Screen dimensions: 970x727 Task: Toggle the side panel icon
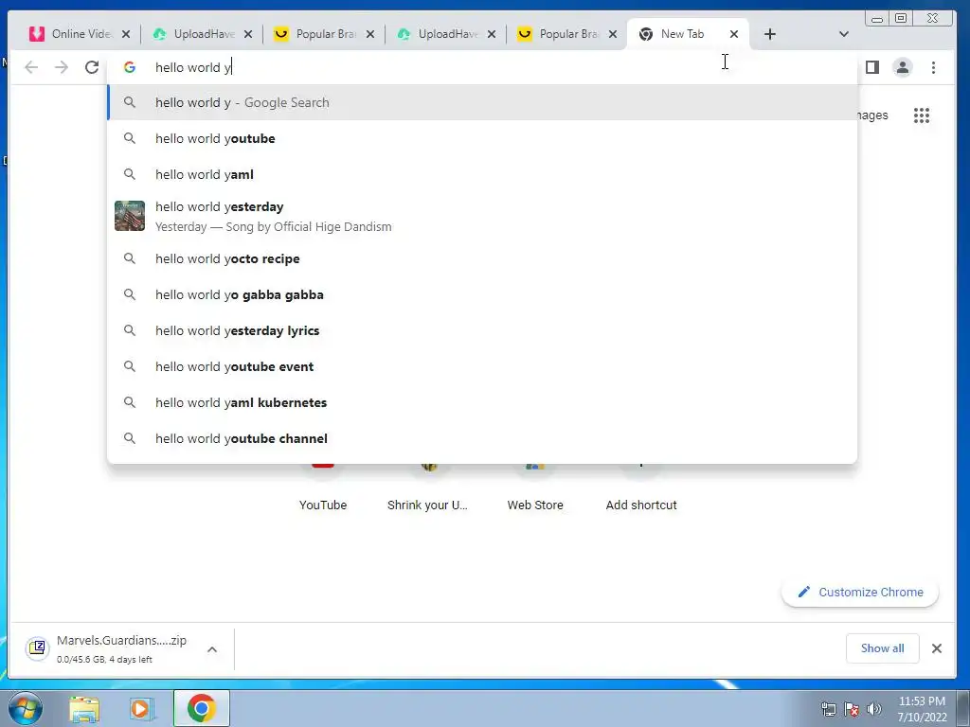872,67
